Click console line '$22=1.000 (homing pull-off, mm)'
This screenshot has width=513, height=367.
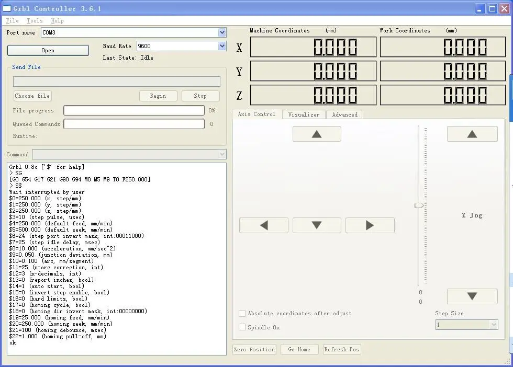(x=58, y=336)
